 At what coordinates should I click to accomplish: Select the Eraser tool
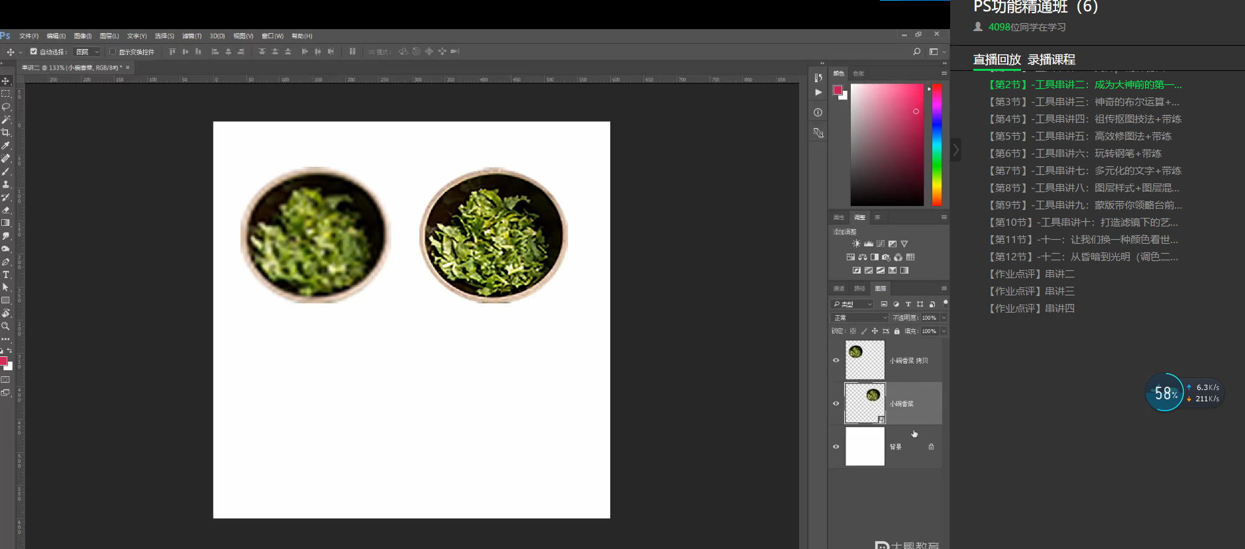click(6, 210)
